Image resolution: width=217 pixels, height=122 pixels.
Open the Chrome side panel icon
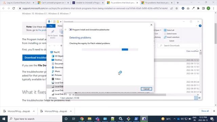203,8
